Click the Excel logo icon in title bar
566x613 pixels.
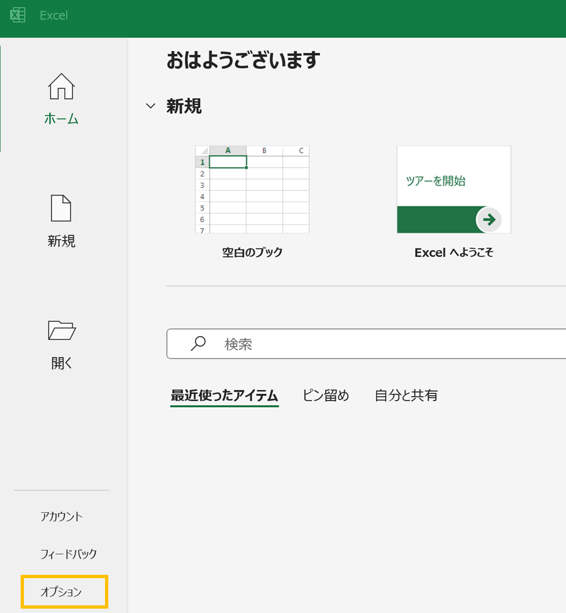point(17,15)
